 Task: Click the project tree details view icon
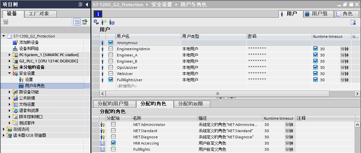(77, 22)
